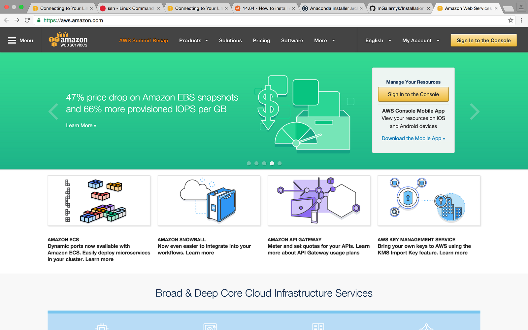
Task: Close the Anaconda installer tab
Action: 361,8
